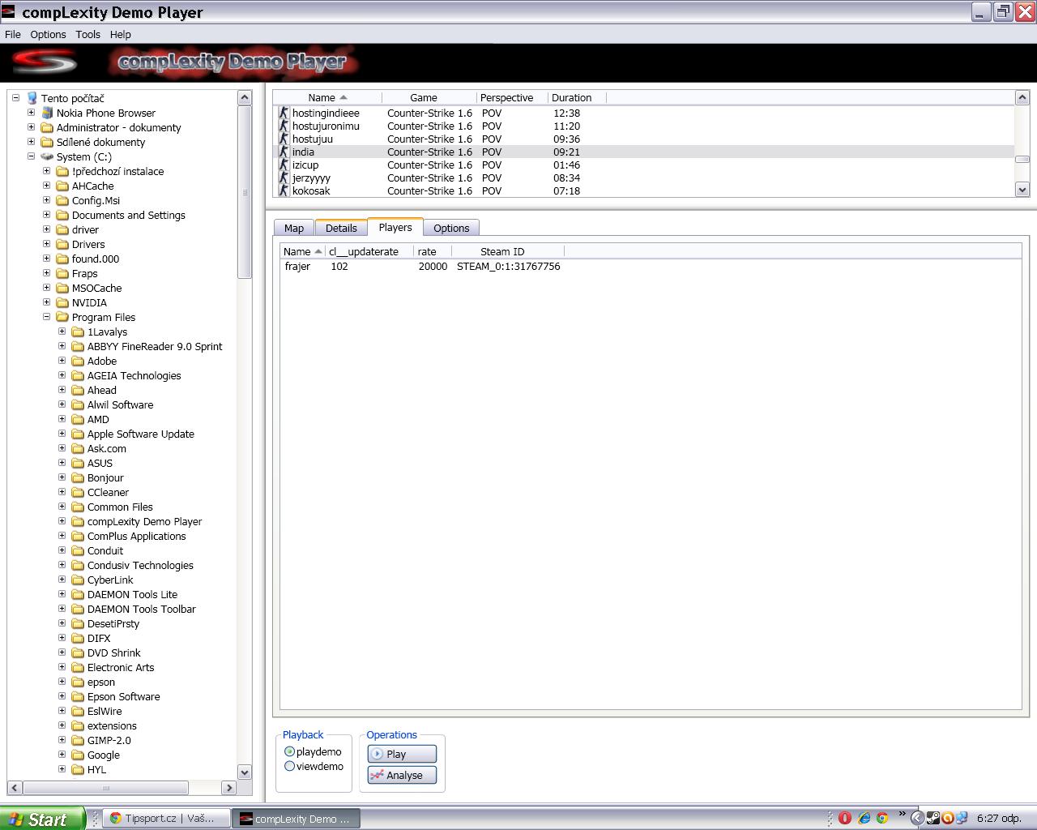The height and width of the screenshot is (830, 1037).
Task: Click the Nokia Phone Browser icon
Action: point(47,113)
